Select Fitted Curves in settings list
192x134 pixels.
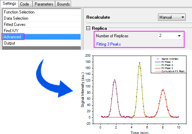click(x=42, y=25)
